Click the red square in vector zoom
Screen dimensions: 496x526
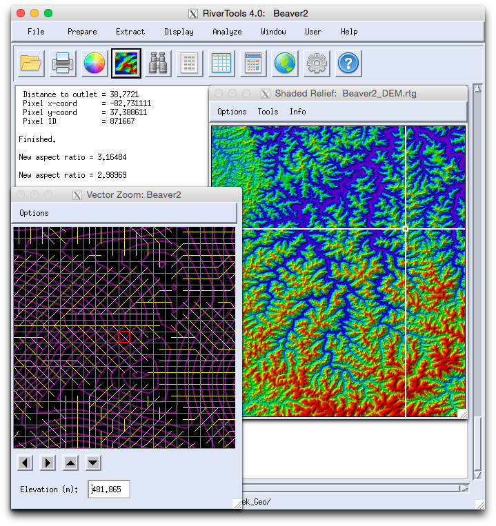(124, 336)
